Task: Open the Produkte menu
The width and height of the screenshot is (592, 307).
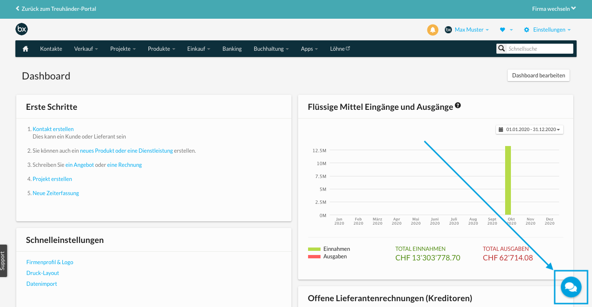Action: pos(161,49)
